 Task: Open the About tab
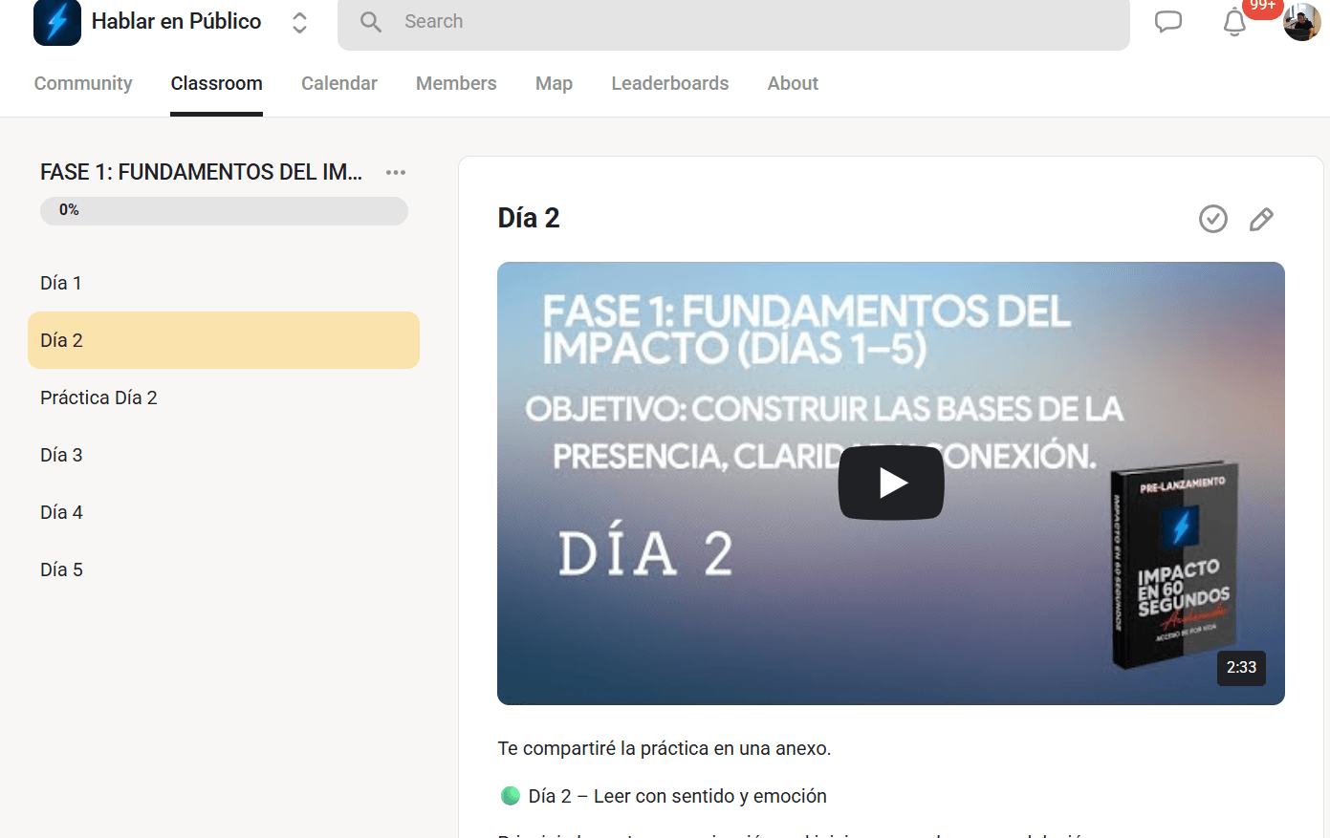point(793,84)
